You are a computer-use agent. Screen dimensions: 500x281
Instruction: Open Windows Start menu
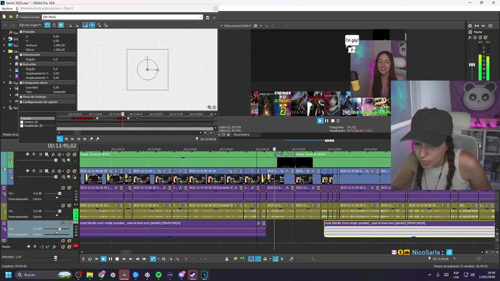coord(8,275)
